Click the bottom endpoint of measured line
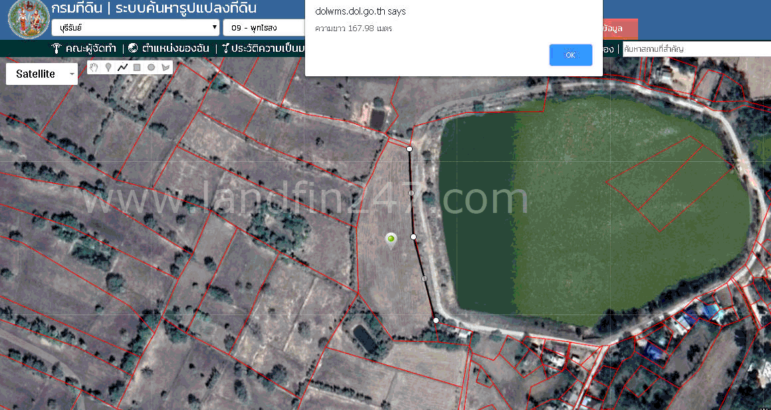This screenshot has height=410, width=771. point(436,320)
